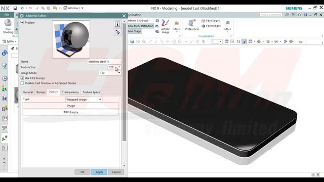
Task: Switch to the General tab
Action: click(x=28, y=92)
